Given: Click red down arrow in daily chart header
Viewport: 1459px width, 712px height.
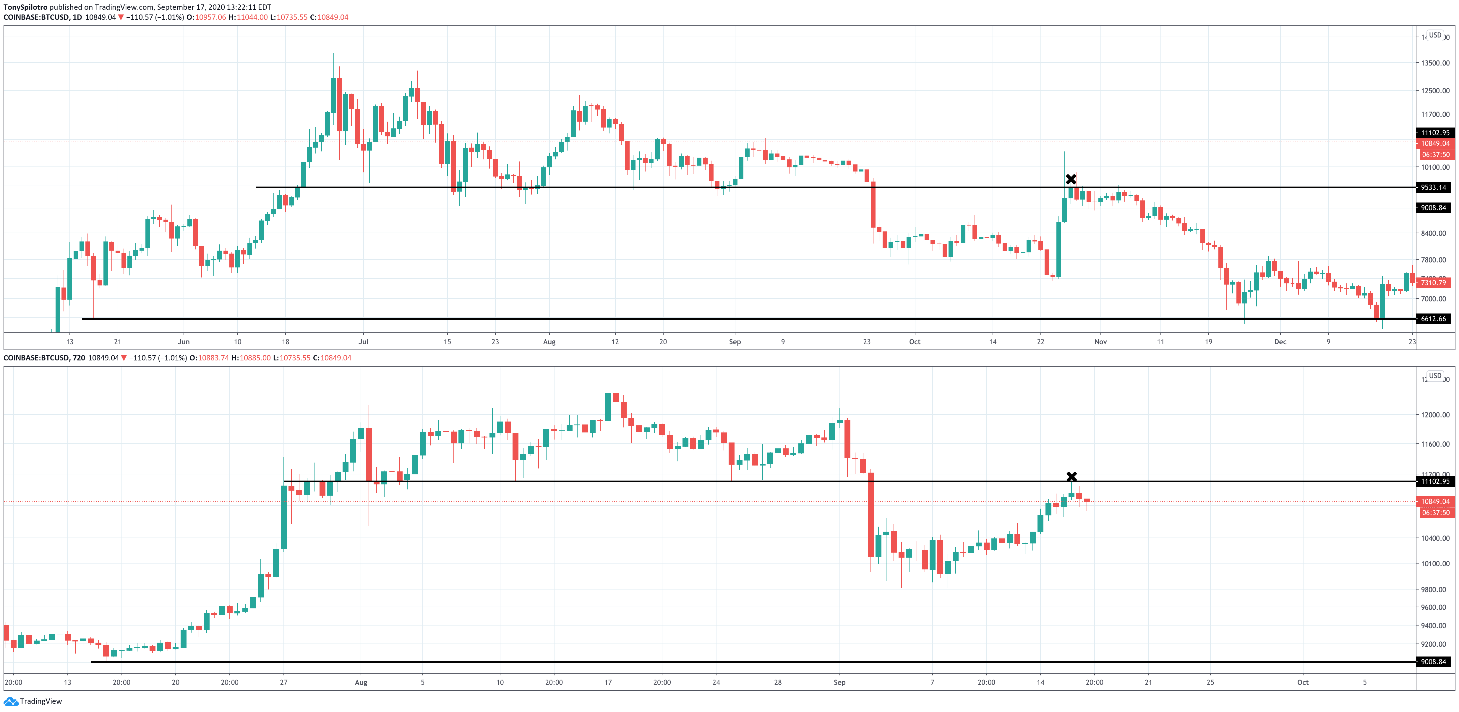Looking at the screenshot, I should coord(121,17).
